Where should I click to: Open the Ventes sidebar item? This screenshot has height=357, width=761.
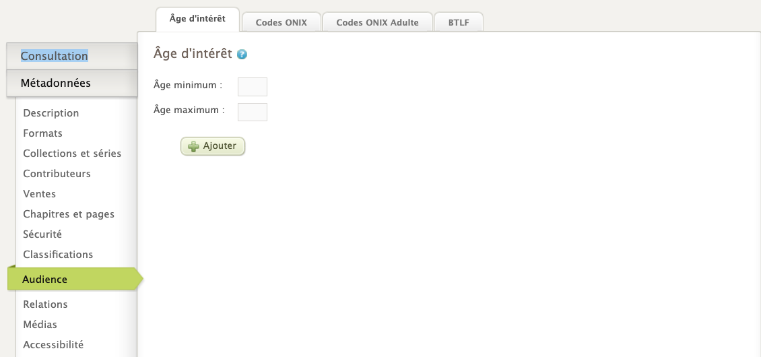click(40, 194)
